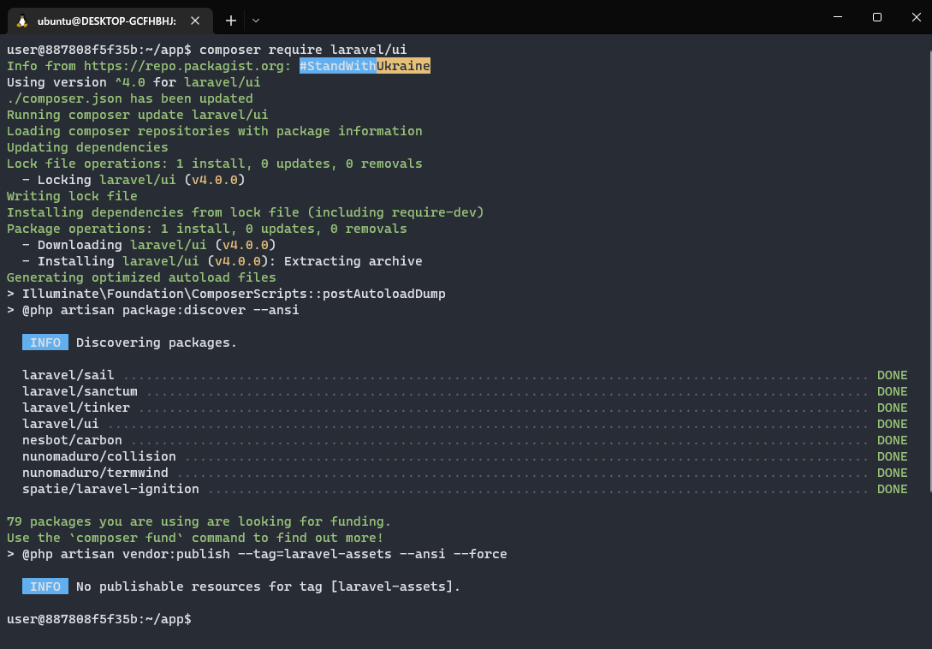Click the 'Updating dependencies' line

(x=87, y=147)
